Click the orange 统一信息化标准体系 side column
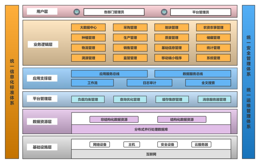This screenshot has width=260, height=164. [12, 82]
